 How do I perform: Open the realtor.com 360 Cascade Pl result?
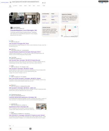(x=22, y=88)
